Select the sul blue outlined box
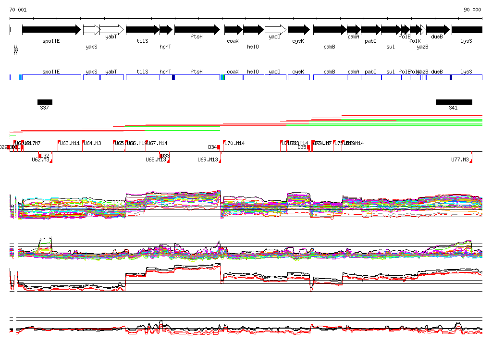The height and width of the screenshot is (343, 492). 391,77
